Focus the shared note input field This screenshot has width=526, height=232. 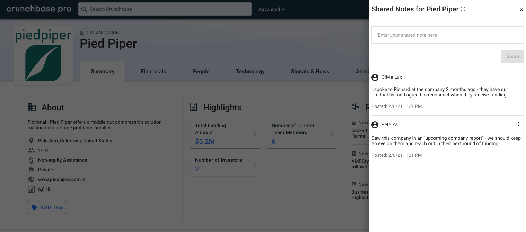(x=448, y=35)
